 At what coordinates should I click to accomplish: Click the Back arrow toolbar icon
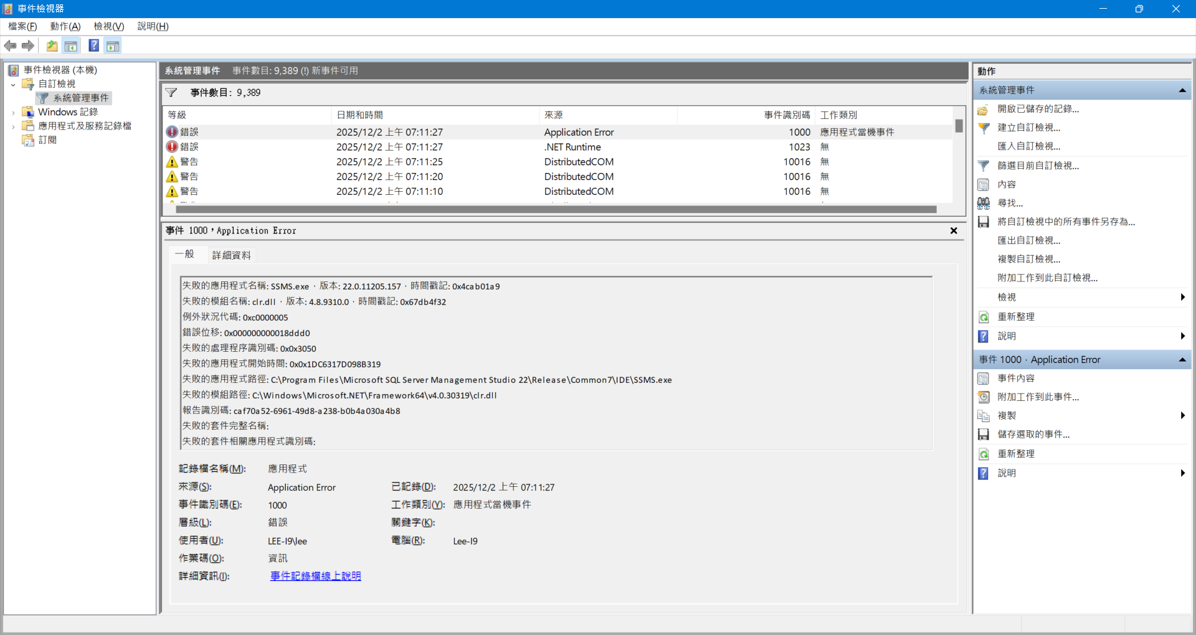(x=10, y=46)
